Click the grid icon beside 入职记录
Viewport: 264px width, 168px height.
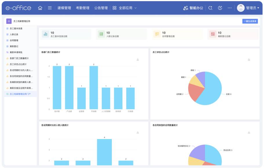pos(8,34)
